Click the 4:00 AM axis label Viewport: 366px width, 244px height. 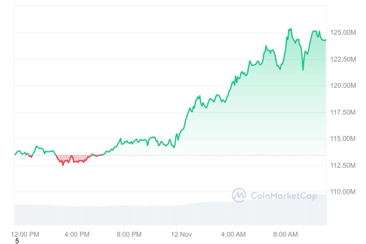point(234,234)
